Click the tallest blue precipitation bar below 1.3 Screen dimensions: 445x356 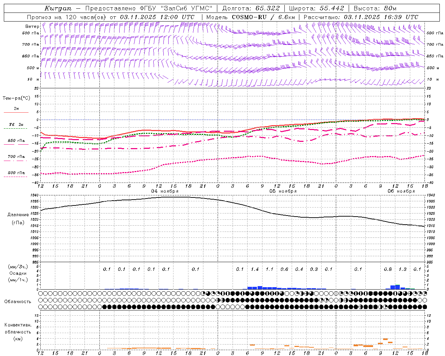[x=398, y=287]
